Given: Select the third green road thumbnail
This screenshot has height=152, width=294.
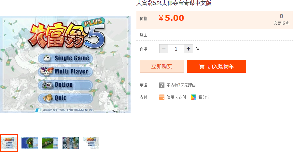Looking at the screenshot, I should (50, 143).
